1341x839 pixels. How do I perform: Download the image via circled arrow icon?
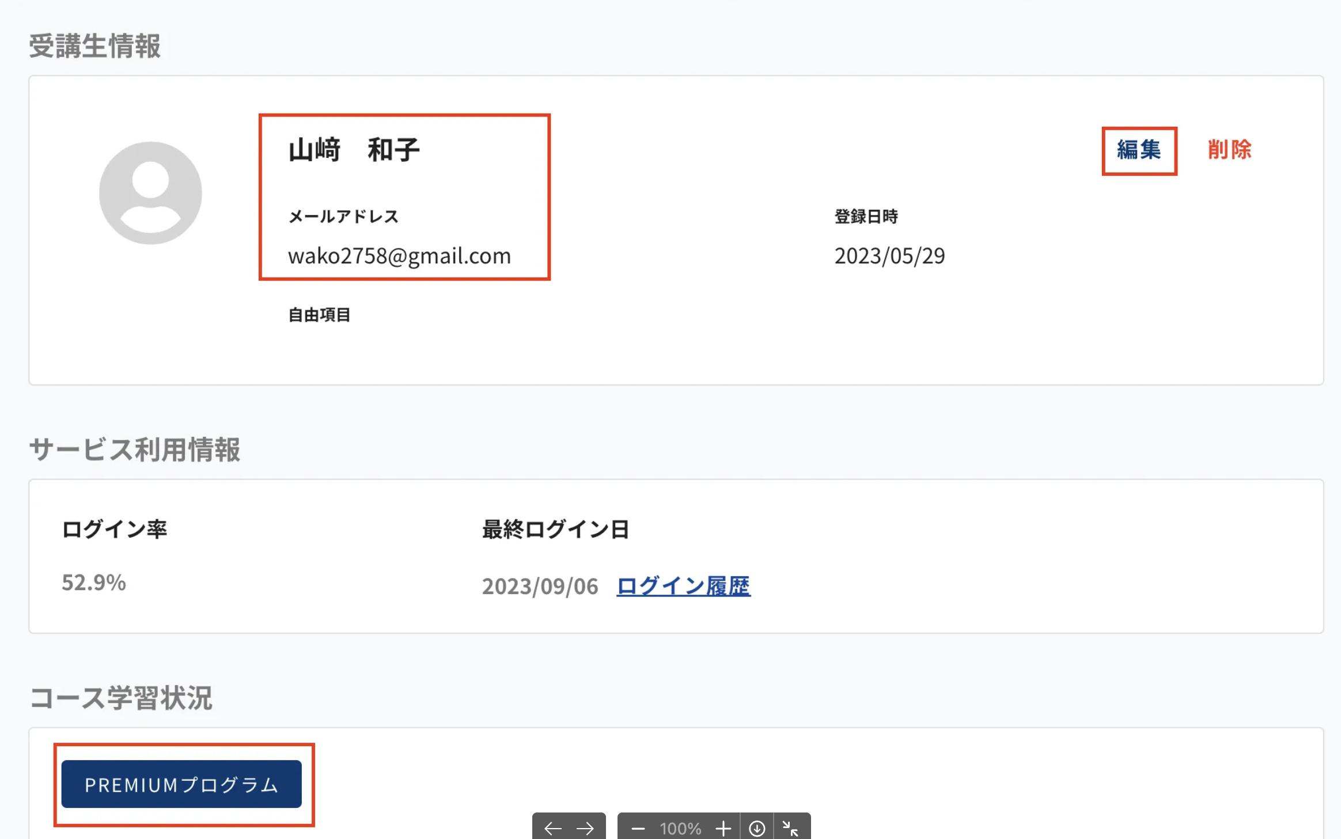(757, 829)
